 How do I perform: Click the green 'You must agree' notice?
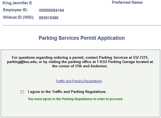pos(76,99)
